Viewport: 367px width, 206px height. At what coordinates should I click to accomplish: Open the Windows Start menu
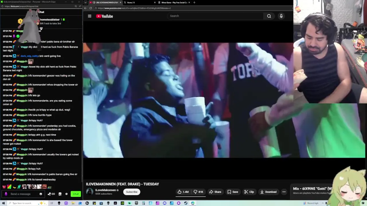[3, 203]
